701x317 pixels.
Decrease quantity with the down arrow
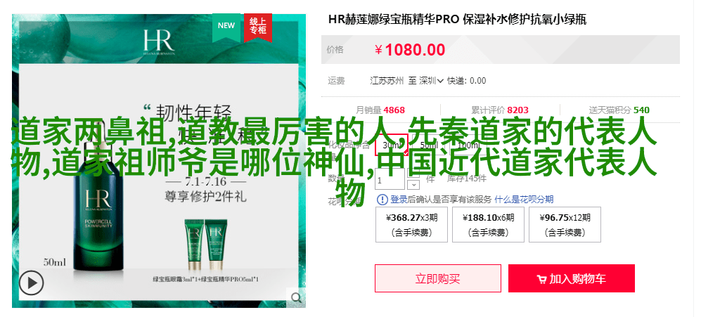[x=414, y=184]
